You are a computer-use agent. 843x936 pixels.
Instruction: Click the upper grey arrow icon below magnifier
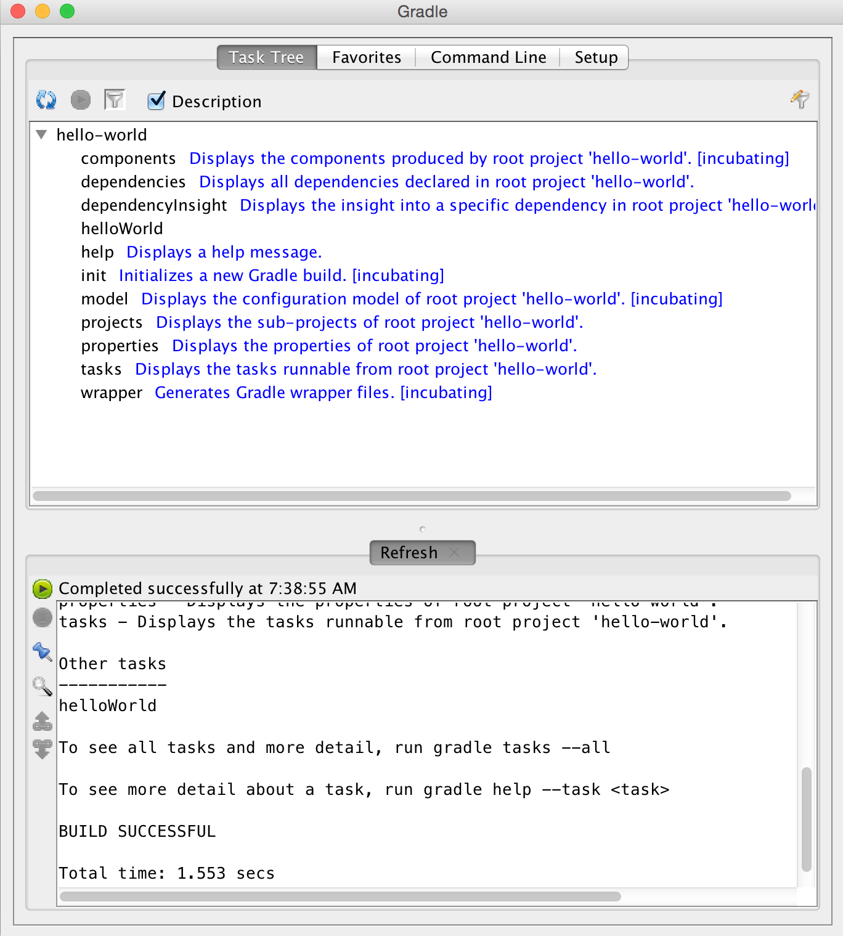(43, 721)
